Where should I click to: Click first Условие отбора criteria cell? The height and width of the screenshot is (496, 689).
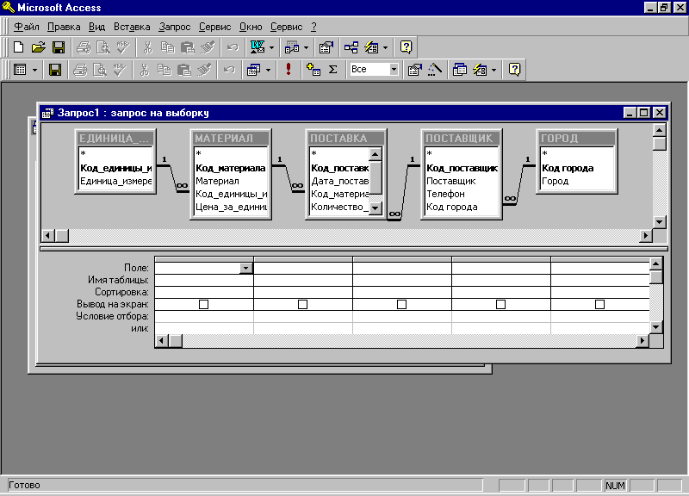(204, 316)
